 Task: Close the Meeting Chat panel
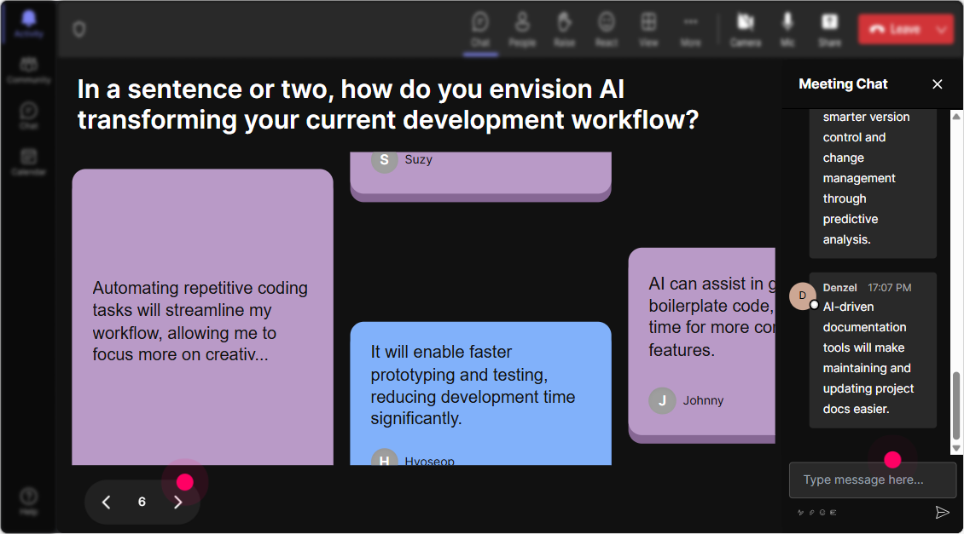937,84
